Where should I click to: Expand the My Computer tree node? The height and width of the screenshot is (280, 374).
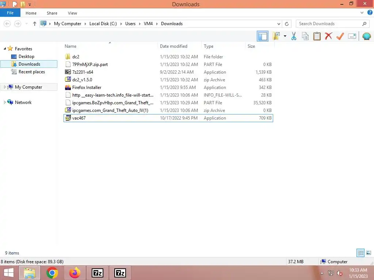pos(5,87)
